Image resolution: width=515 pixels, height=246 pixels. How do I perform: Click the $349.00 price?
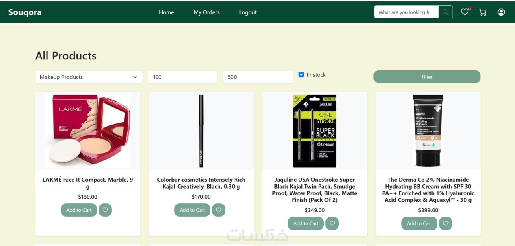coord(315,210)
